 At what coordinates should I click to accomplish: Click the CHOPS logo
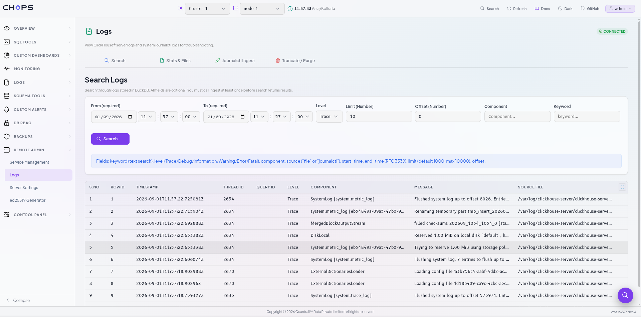pos(18,8)
